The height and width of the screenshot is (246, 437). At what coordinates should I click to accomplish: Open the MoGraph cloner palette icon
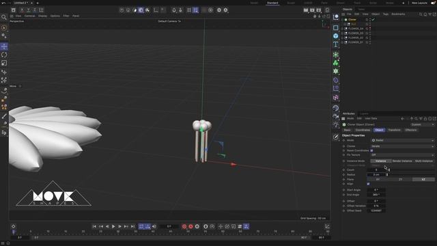pos(335,63)
